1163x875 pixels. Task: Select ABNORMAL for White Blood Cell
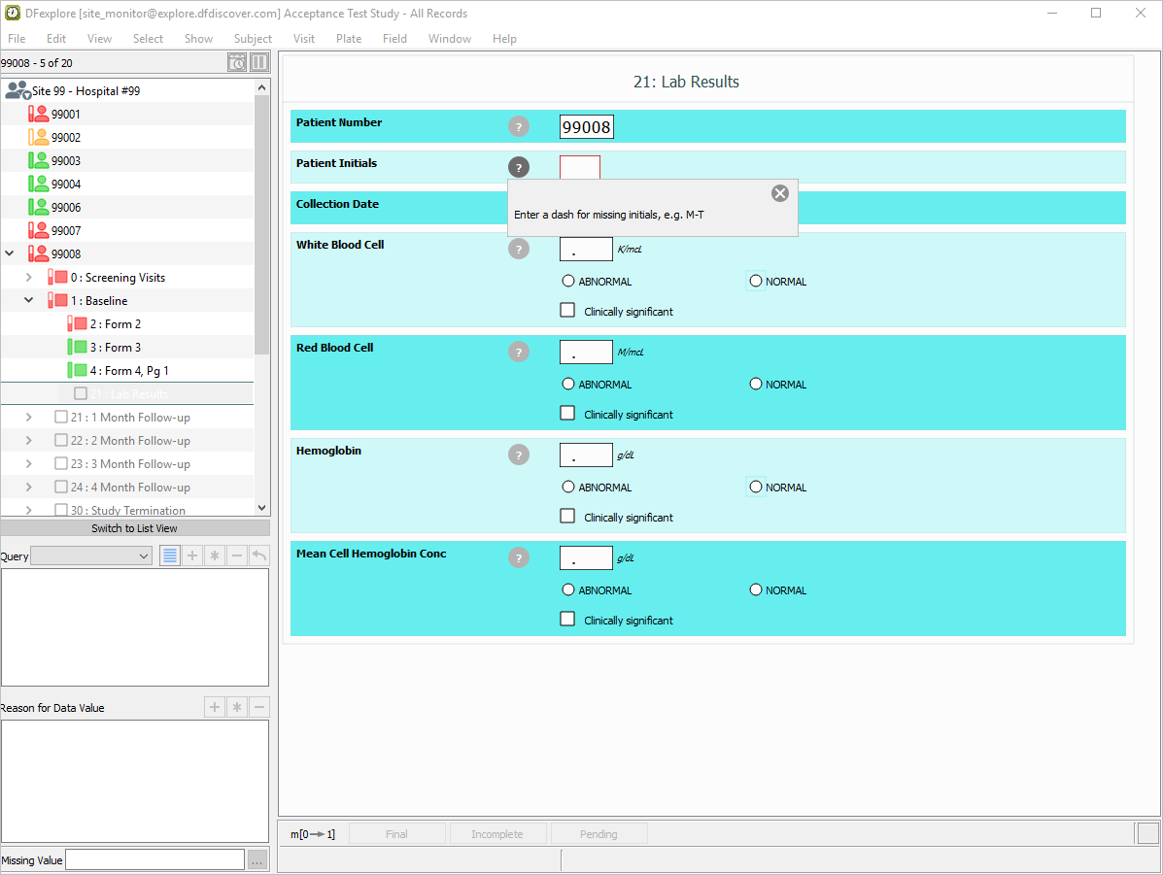click(x=568, y=282)
